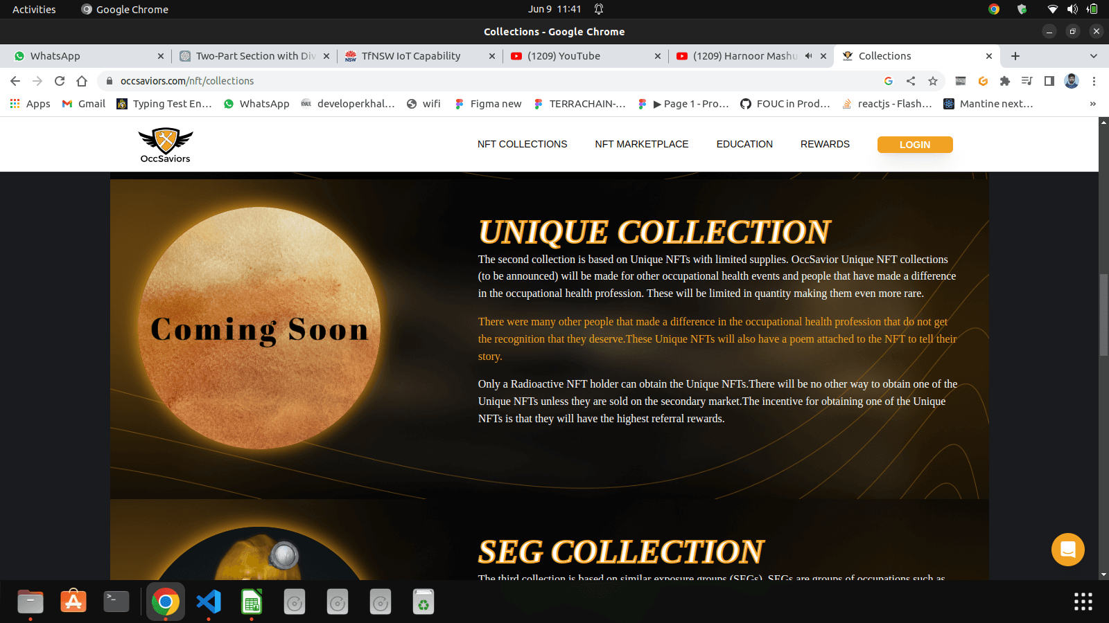Switch to TfNSW IoT Capability tab
The height and width of the screenshot is (623, 1109).
(419, 56)
